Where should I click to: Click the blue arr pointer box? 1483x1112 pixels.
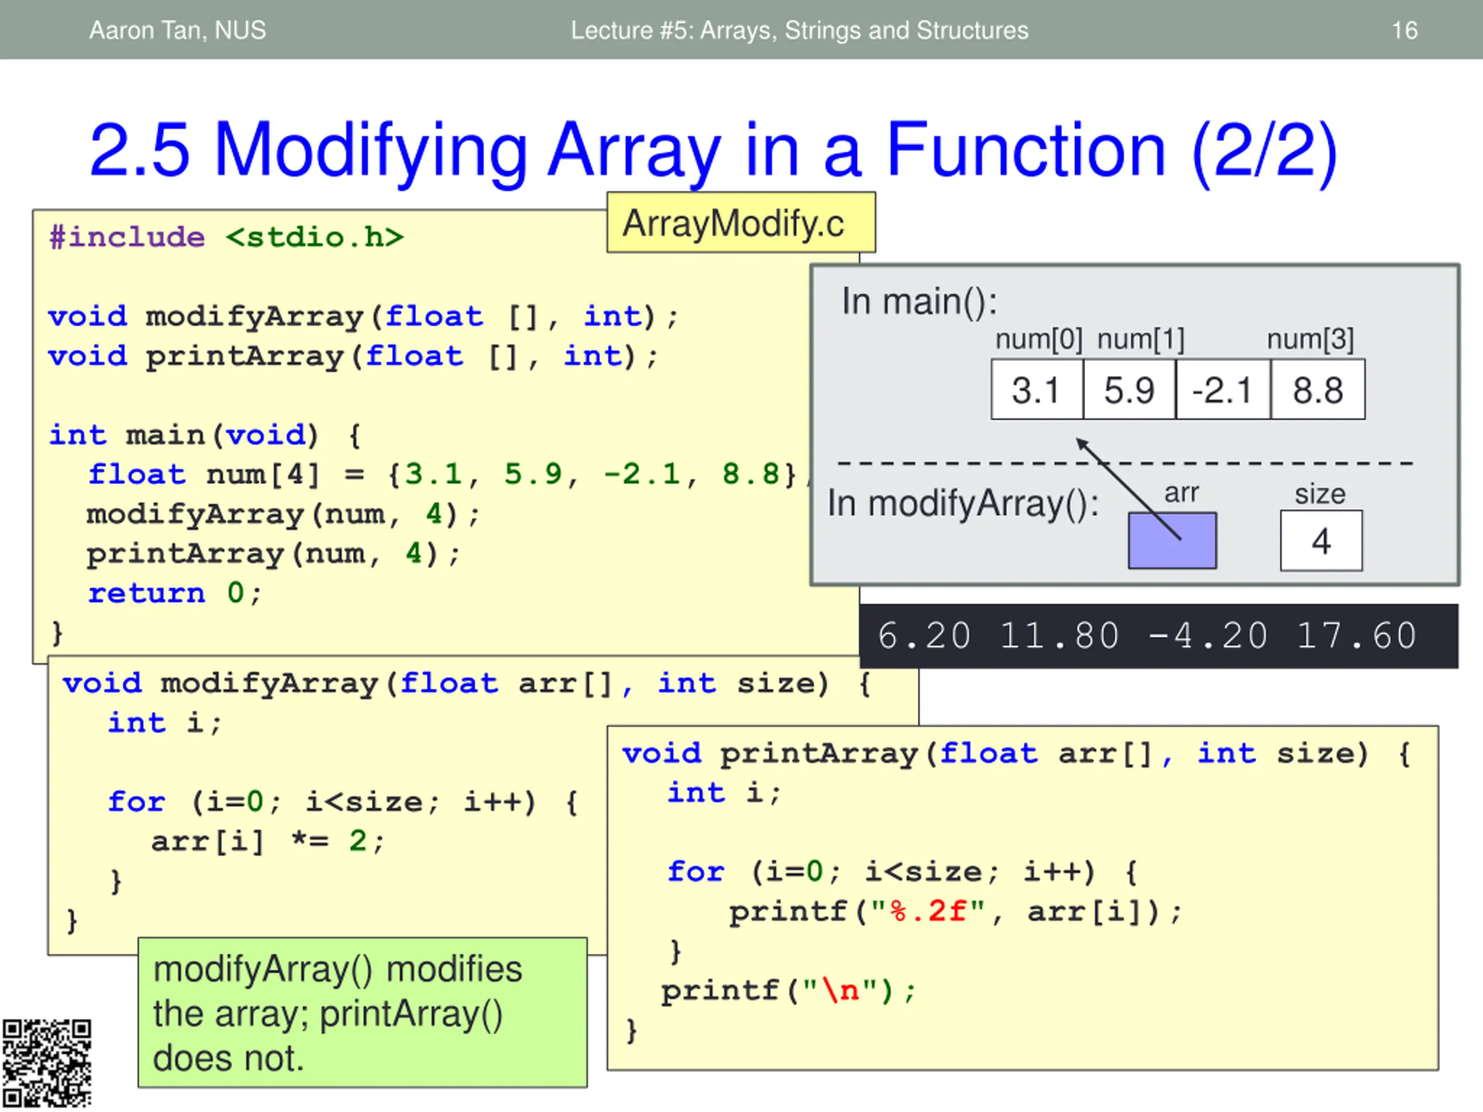pos(1172,540)
